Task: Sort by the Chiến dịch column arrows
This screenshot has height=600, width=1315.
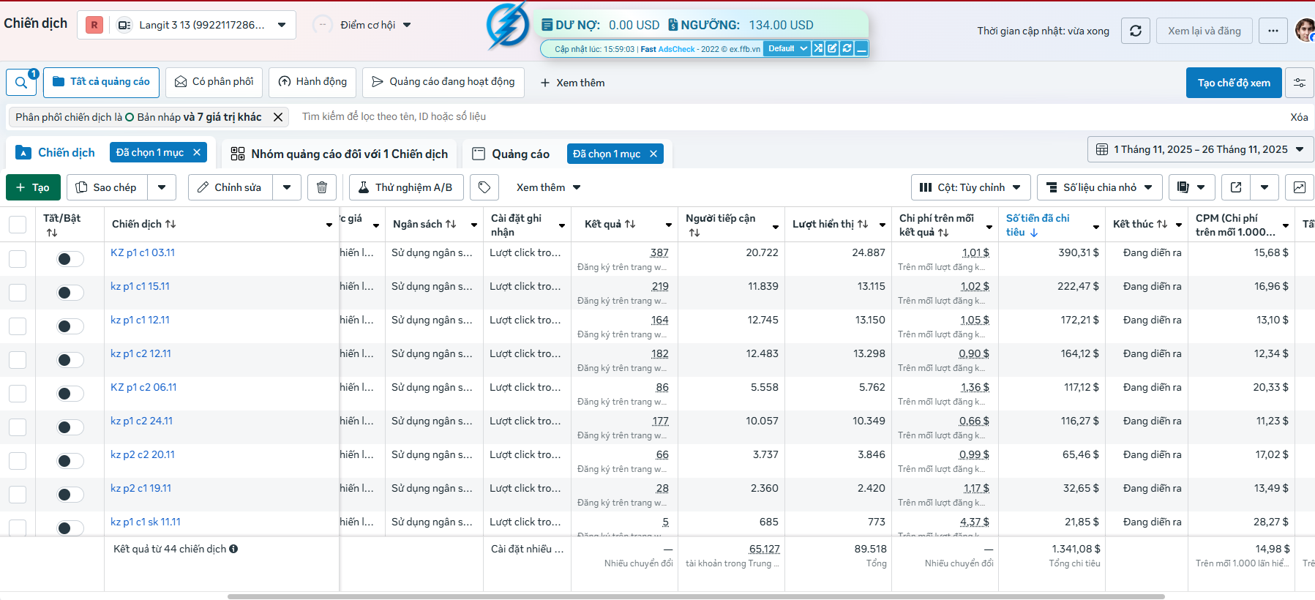Action: click(171, 224)
